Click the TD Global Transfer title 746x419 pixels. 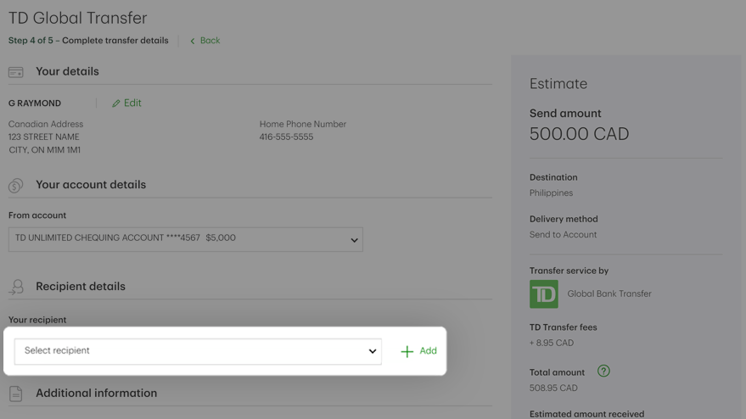tap(78, 18)
